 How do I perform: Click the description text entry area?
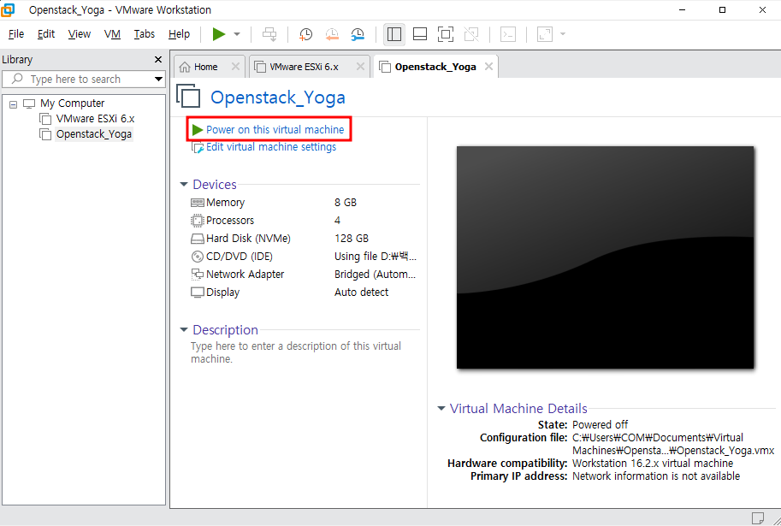pyautogui.click(x=296, y=352)
